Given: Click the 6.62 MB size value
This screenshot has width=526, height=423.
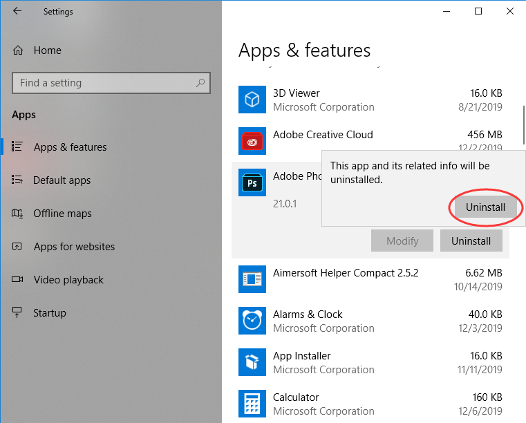Looking at the screenshot, I should (484, 273).
